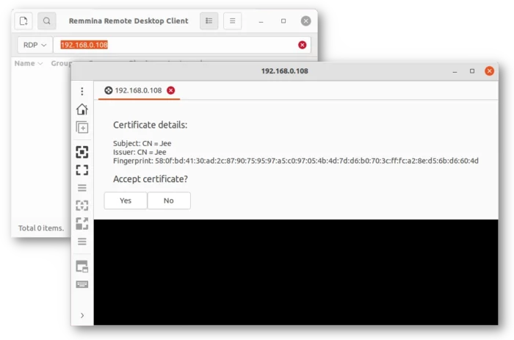Sort by the Name column header
514x340 pixels.
[x=28, y=63]
